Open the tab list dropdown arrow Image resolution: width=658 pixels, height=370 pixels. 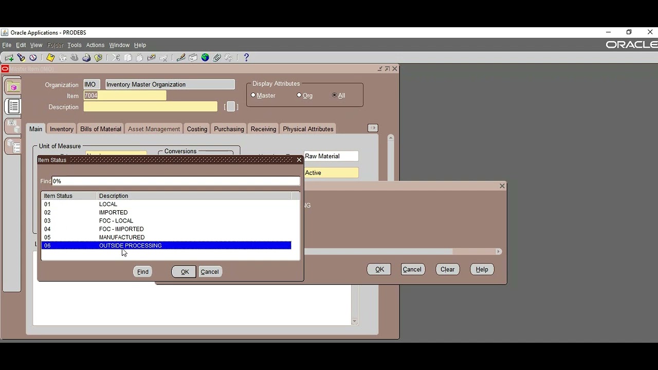point(373,128)
